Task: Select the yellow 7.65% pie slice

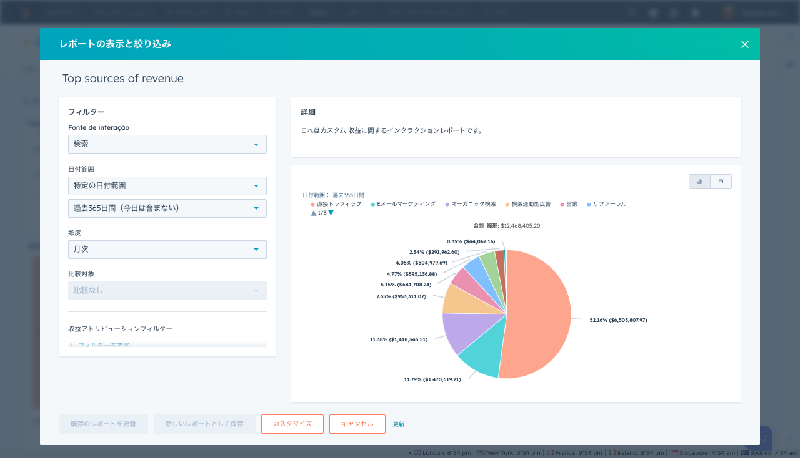Action: click(466, 301)
